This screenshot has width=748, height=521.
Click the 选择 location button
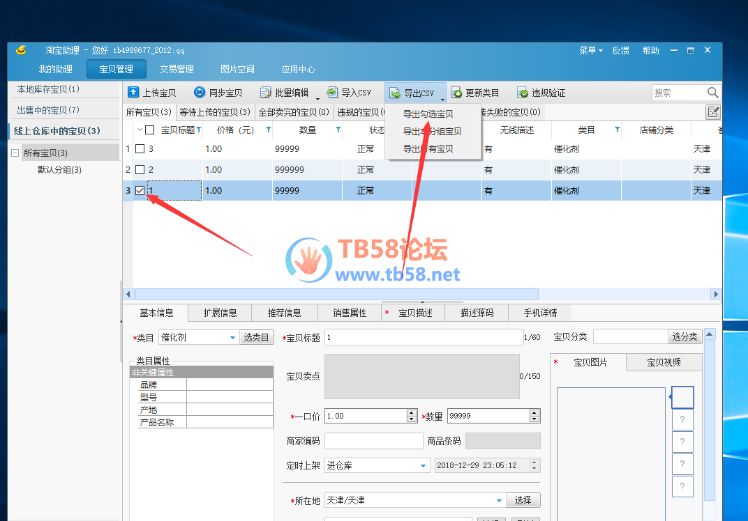pos(523,500)
